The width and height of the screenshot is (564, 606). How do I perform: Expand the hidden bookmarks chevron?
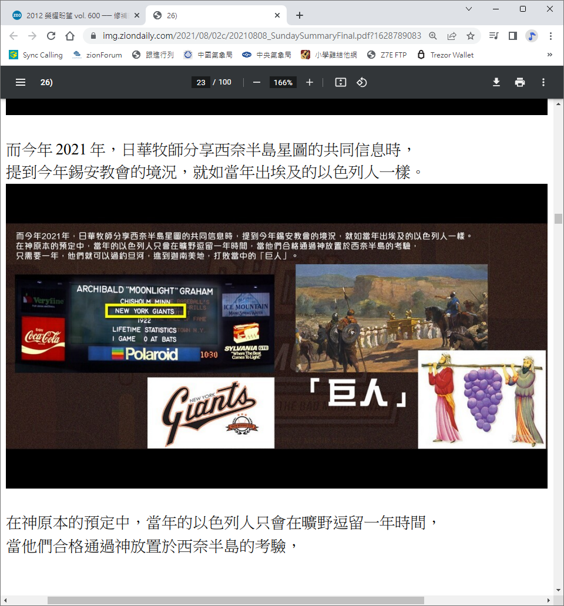pos(550,55)
